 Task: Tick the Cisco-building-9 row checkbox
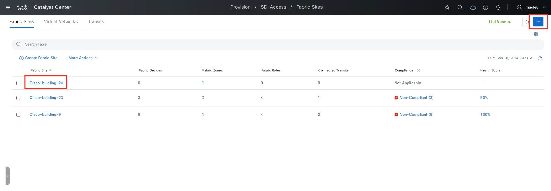(18, 115)
